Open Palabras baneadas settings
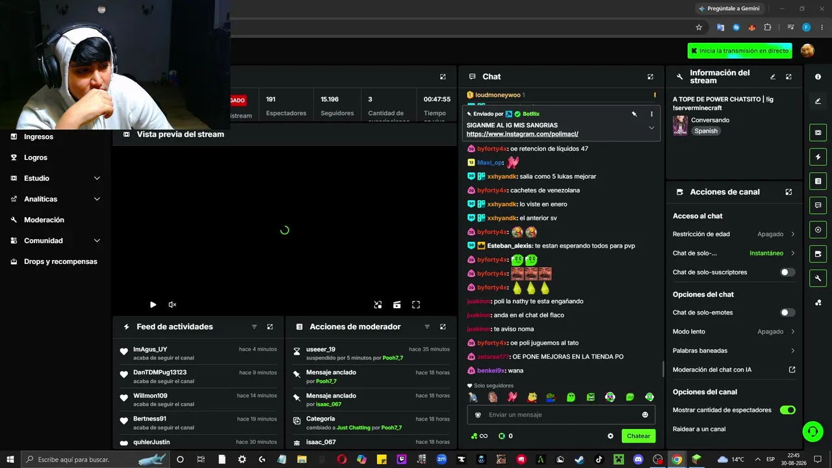Screen dimensions: 832x468 pos(734,350)
